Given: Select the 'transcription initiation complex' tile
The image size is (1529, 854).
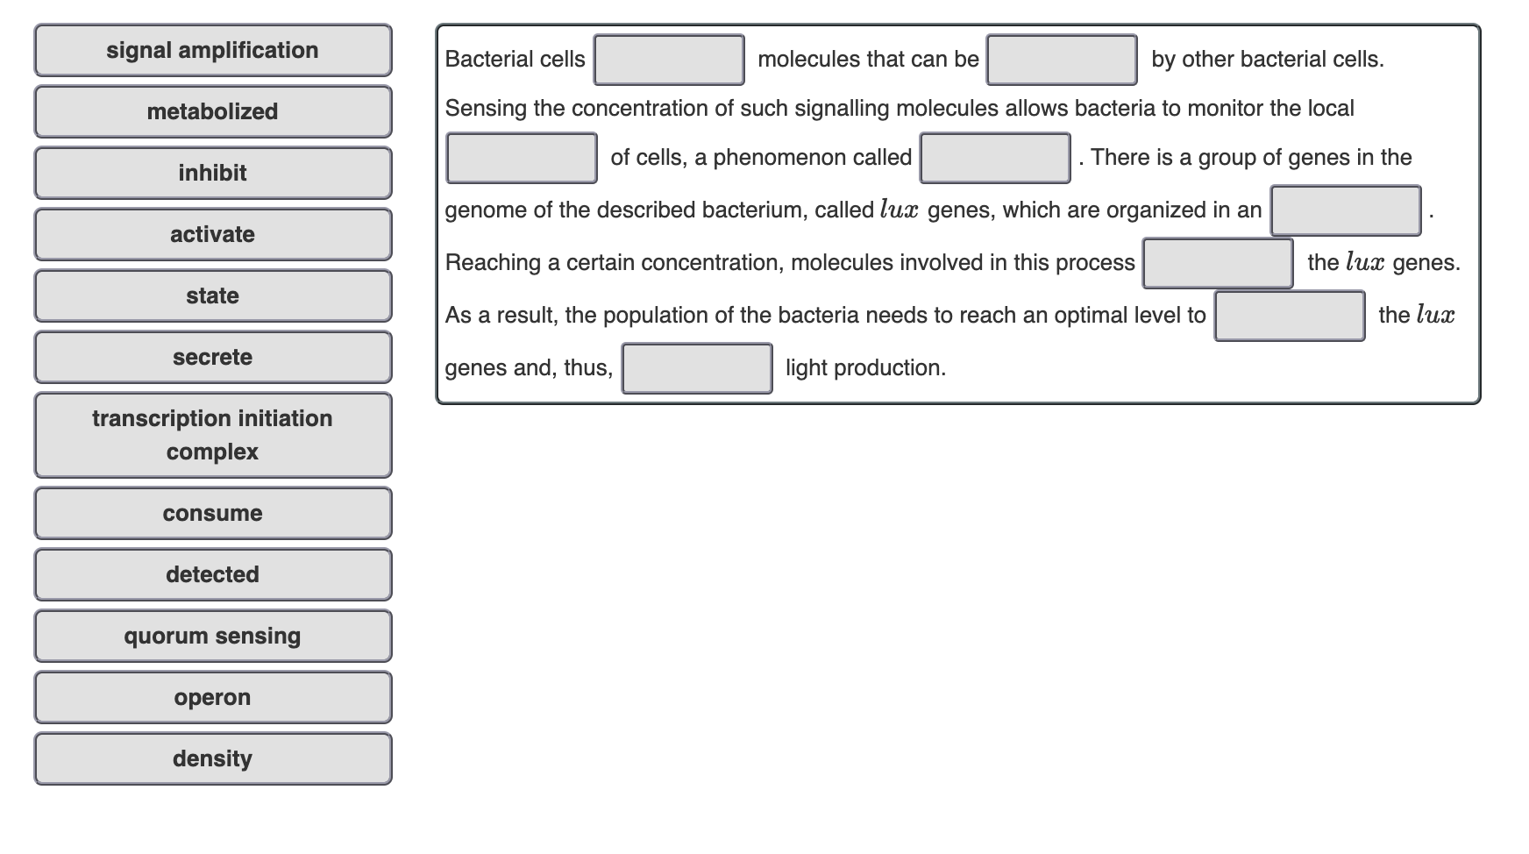Looking at the screenshot, I should [x=212, y=435].
